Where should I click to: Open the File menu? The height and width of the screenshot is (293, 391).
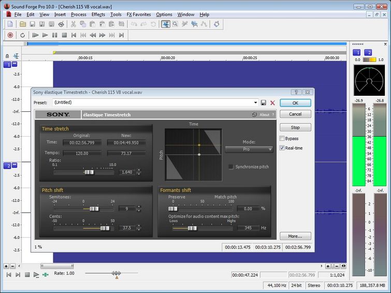(18, 14)
